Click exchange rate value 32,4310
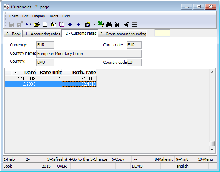 point(79,84)
